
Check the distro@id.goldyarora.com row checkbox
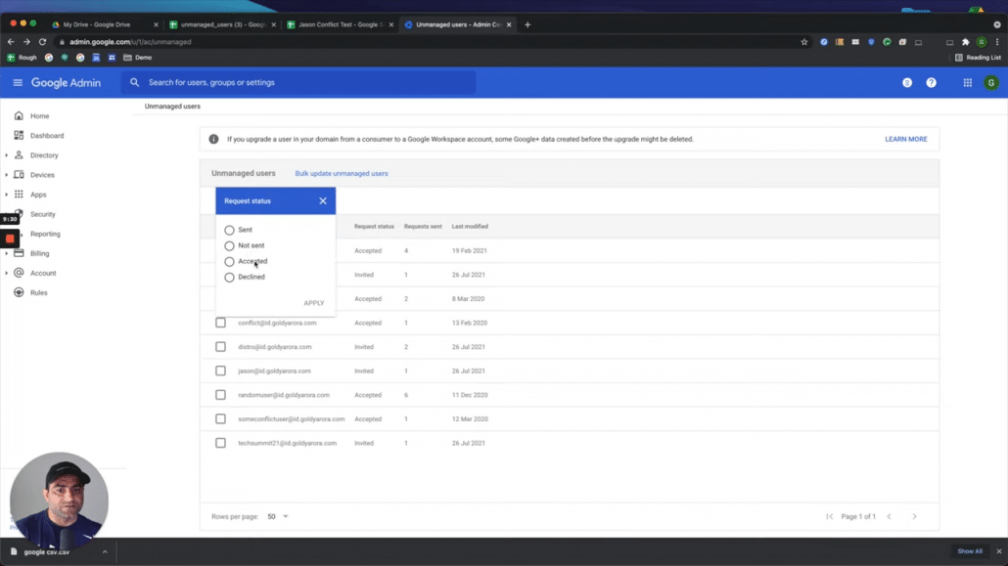pyautogui.click(x=220, y=347)
